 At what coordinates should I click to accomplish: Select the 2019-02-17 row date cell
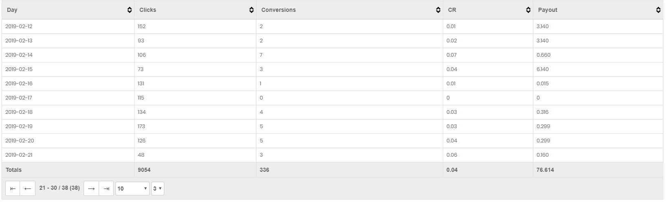click(68, 98)
